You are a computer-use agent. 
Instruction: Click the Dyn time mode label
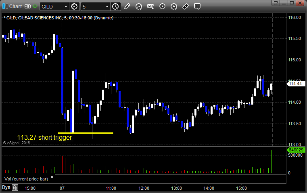tap(6, 187)
